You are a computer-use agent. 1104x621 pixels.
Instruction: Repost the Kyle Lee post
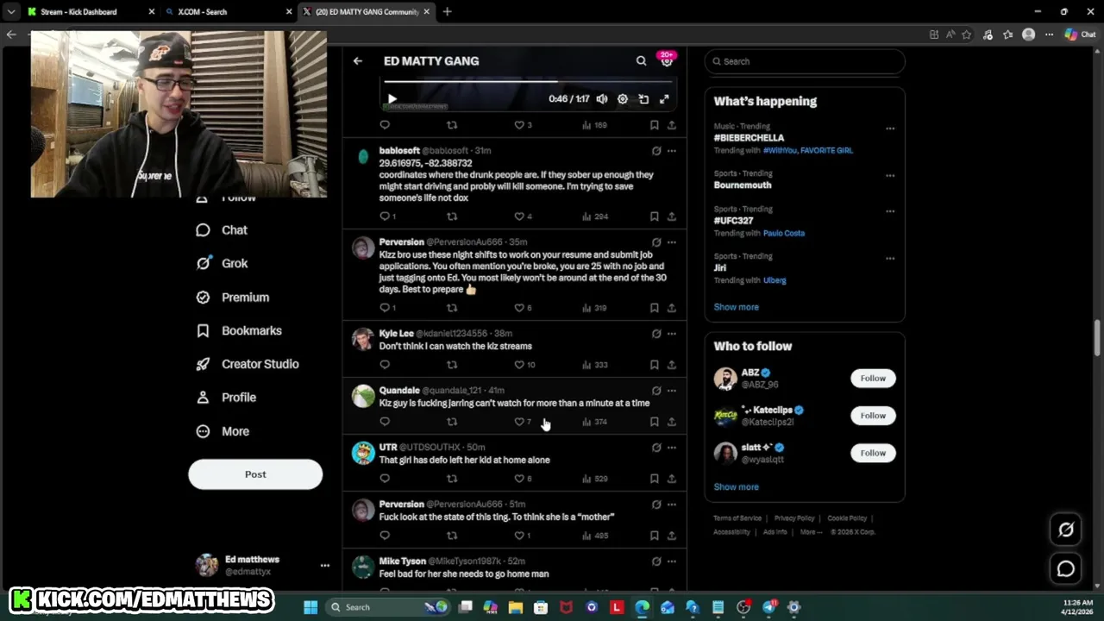452,365
